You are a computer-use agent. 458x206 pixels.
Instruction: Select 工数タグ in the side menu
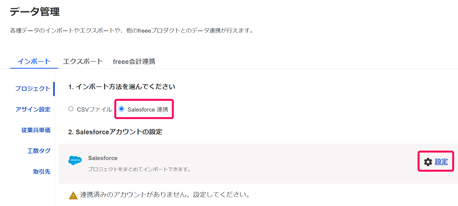[39, 151]
